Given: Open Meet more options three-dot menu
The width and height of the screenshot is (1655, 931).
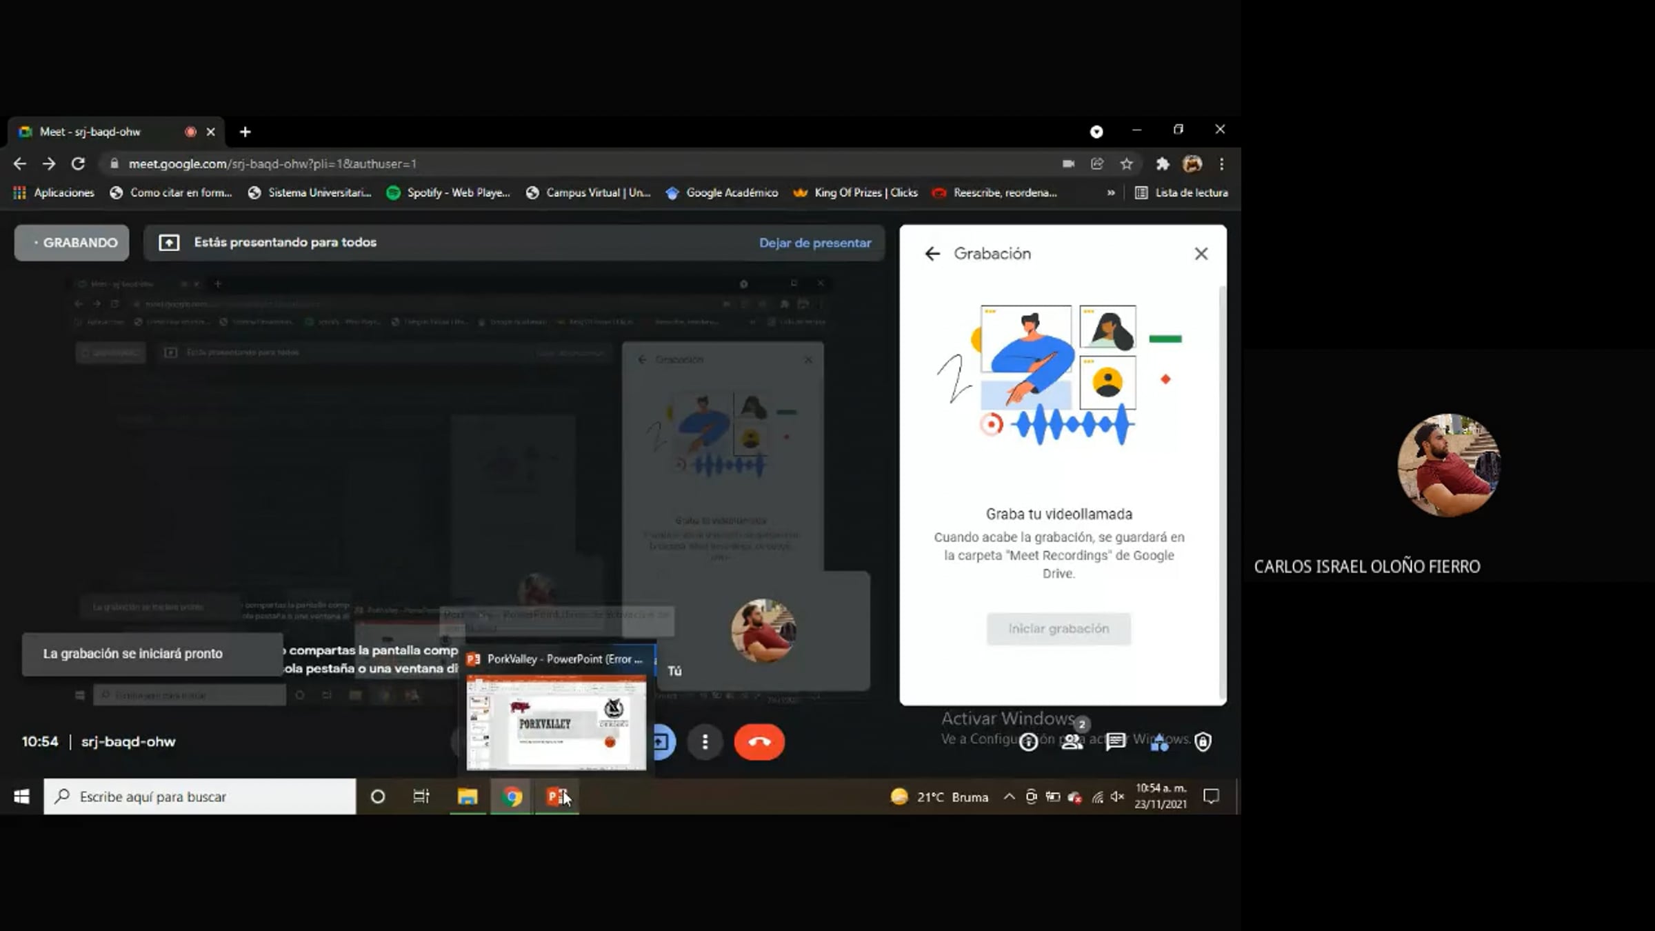Looking at the screenshot, I should 705,742.
